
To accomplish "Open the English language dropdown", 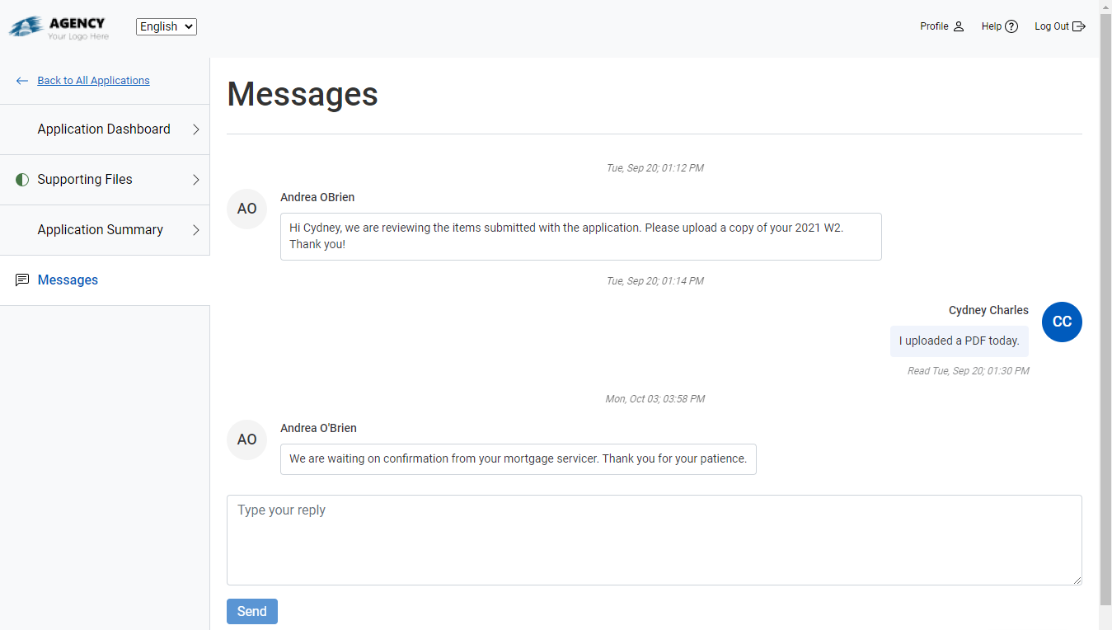I will coord(166,26).
